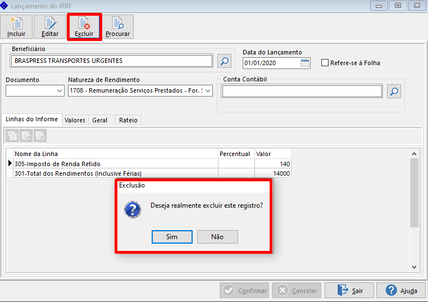This screenshot has width=428, height=302.
Task: Close the Lançamento do IRRF window
Action: 417,6
